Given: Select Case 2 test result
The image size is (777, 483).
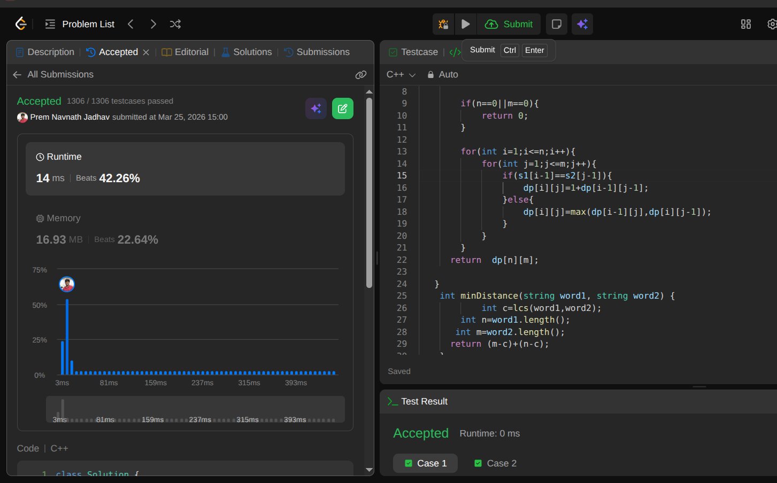Looking at the screenshot, I should click(496, 463).
